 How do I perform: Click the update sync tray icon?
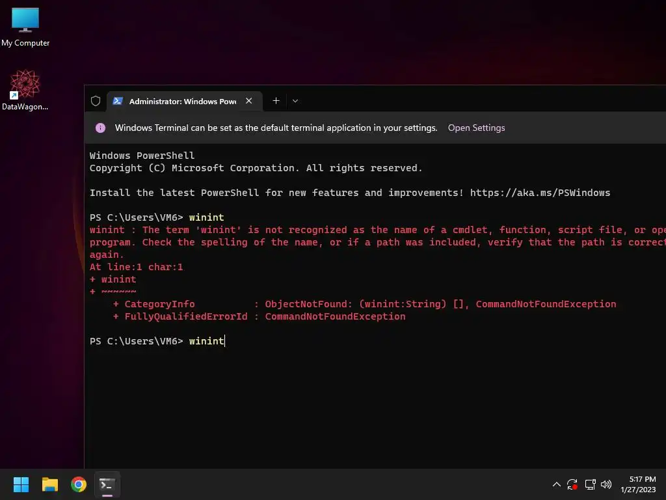click(572, 484)
